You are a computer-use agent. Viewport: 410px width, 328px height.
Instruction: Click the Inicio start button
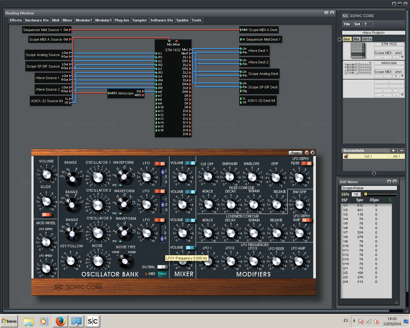9,321
